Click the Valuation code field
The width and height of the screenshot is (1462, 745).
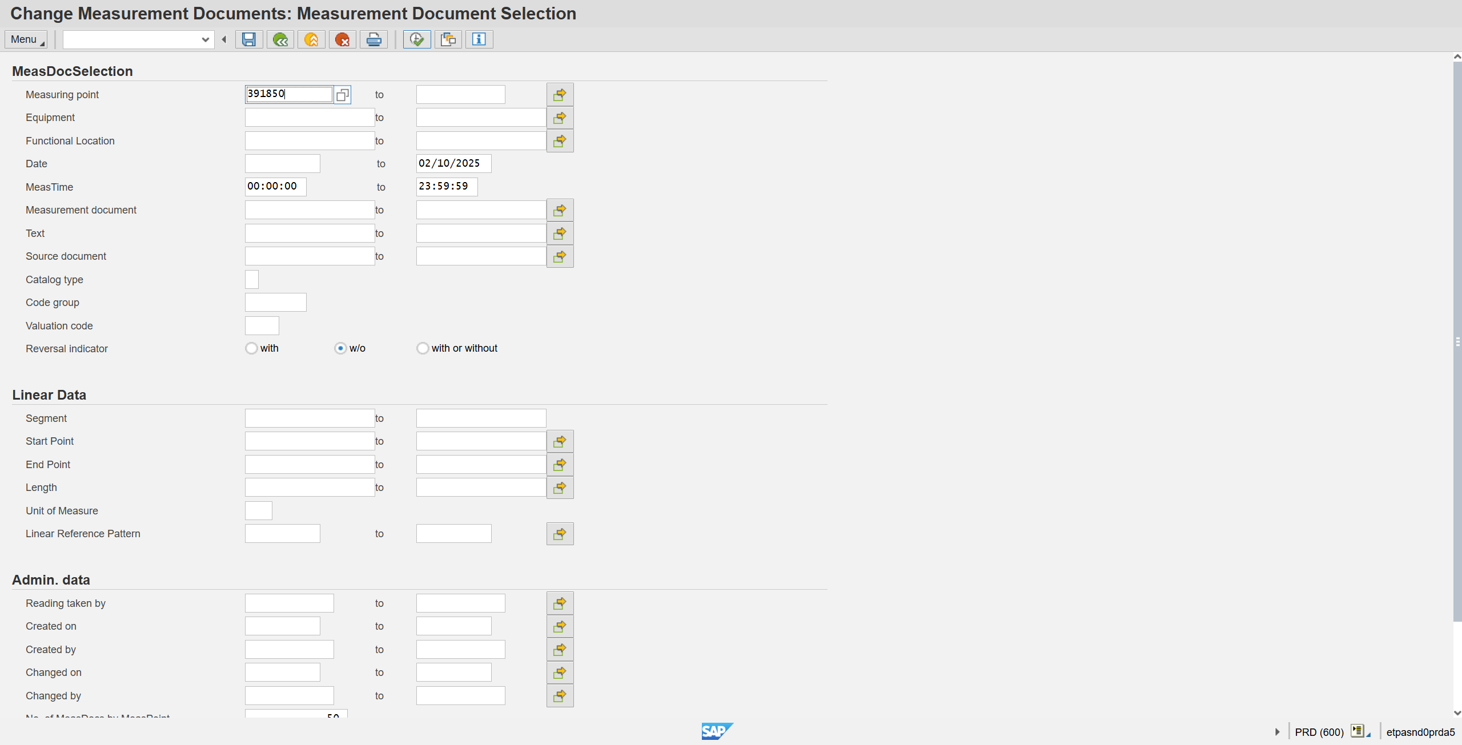262,326
